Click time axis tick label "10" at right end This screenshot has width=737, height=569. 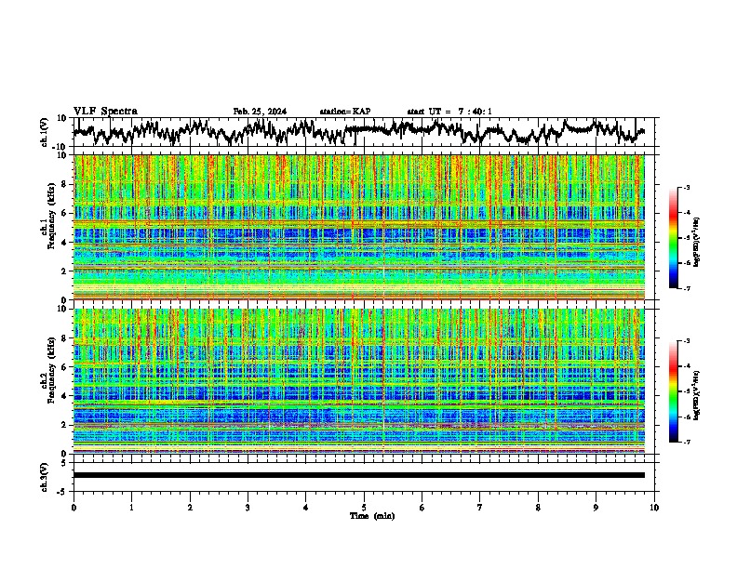(x=654, y=508)
